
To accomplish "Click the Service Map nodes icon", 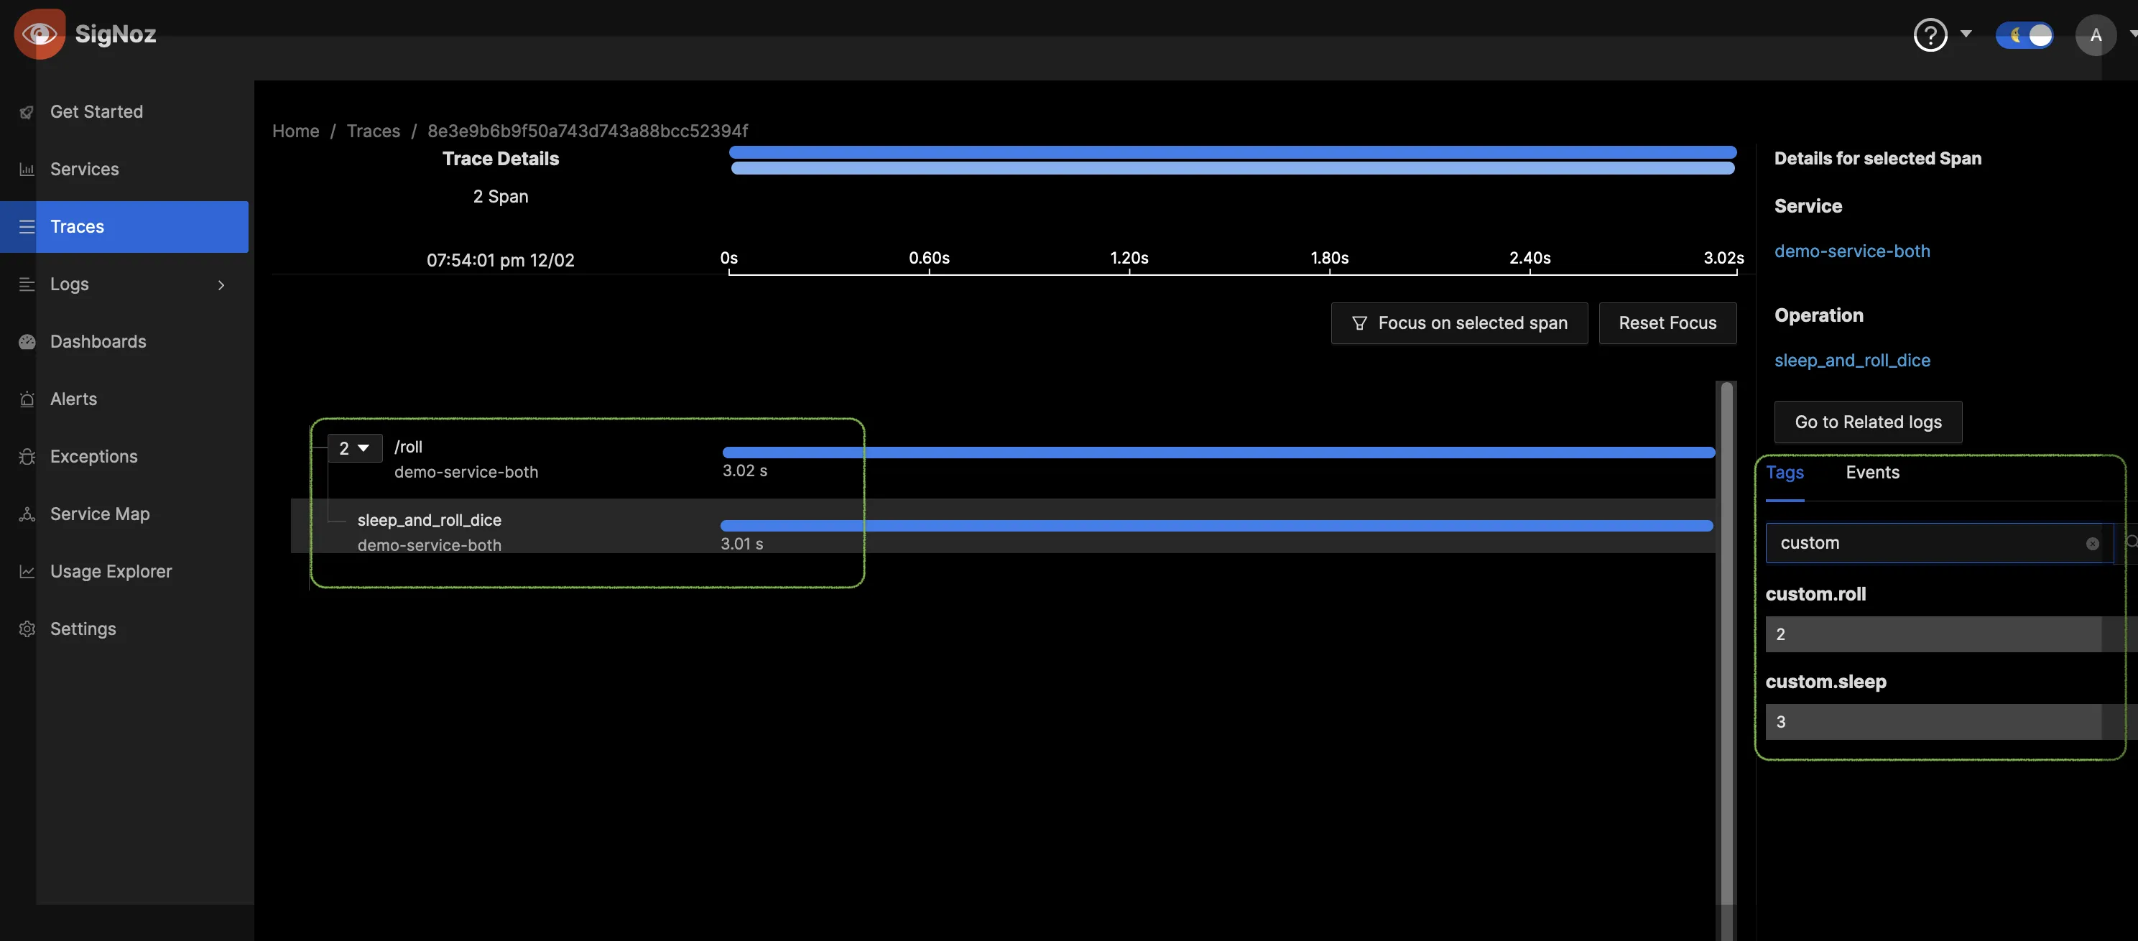I will [x=27, y=514].
